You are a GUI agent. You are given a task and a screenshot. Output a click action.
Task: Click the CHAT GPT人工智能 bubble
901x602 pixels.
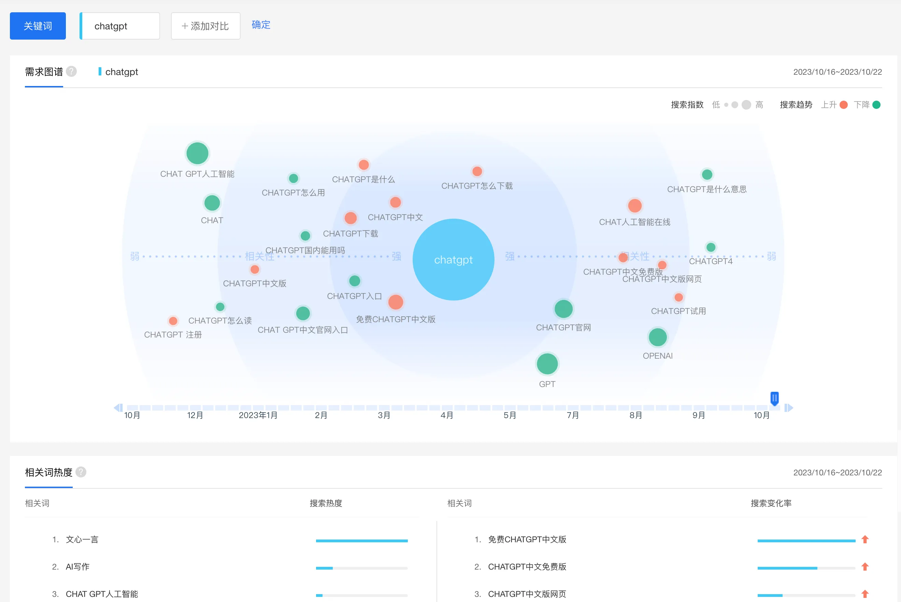197,153
